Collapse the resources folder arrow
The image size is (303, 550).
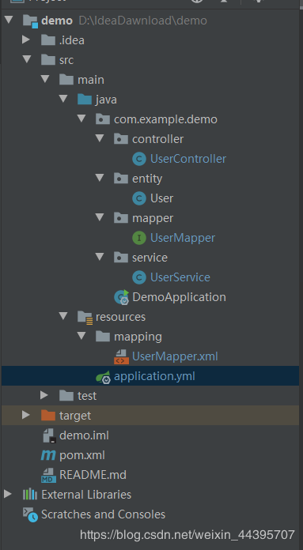(62, 315)
